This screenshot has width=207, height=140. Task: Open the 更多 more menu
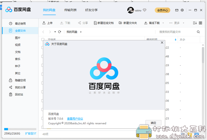[174, 23]
